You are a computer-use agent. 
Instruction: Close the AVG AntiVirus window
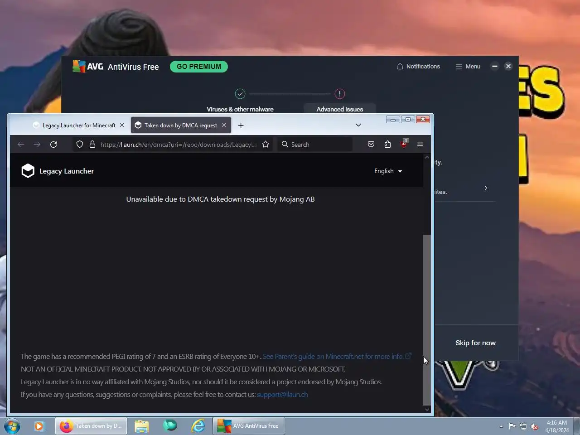tap(508, 66)
